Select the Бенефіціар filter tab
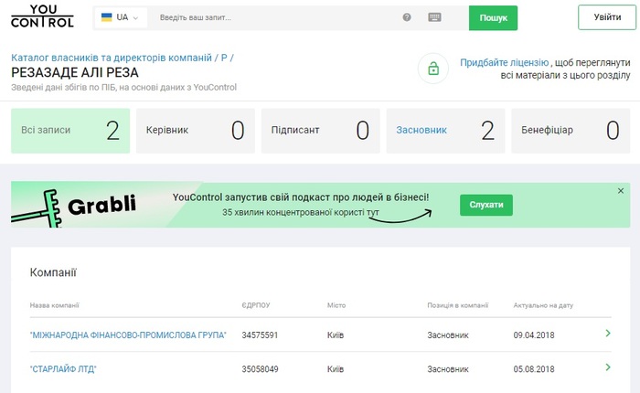The width and height of the screenshot is (640, 393). coord(571,131)
